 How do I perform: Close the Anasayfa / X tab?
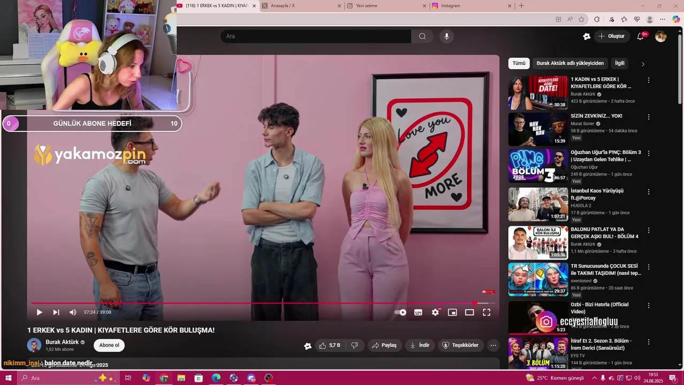[x=339, y=6]
